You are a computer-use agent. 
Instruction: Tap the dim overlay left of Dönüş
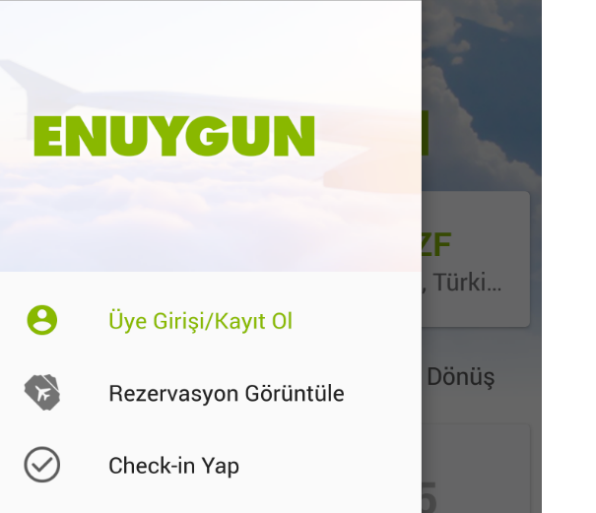(x=425, y=377)
